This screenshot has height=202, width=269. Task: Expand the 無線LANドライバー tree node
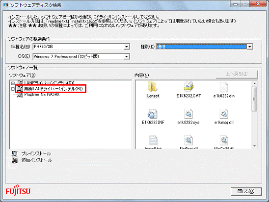[x=13, y=89]
